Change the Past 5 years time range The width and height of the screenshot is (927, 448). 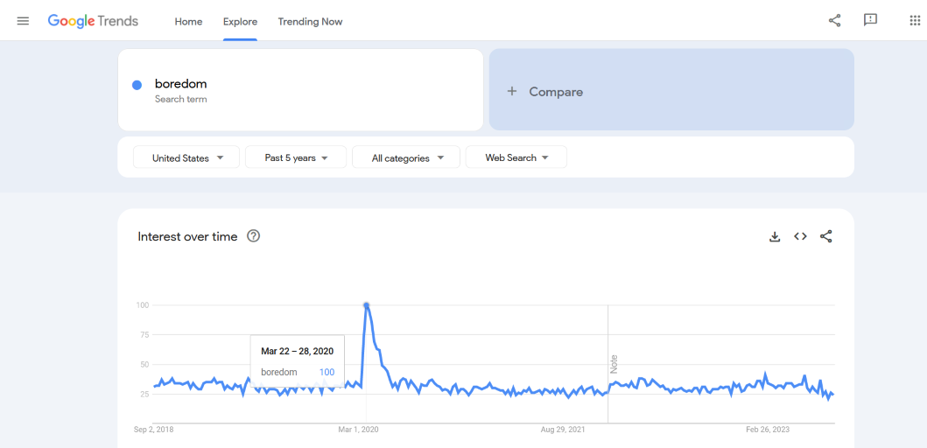pyautogui.click(x=296, y=157)
